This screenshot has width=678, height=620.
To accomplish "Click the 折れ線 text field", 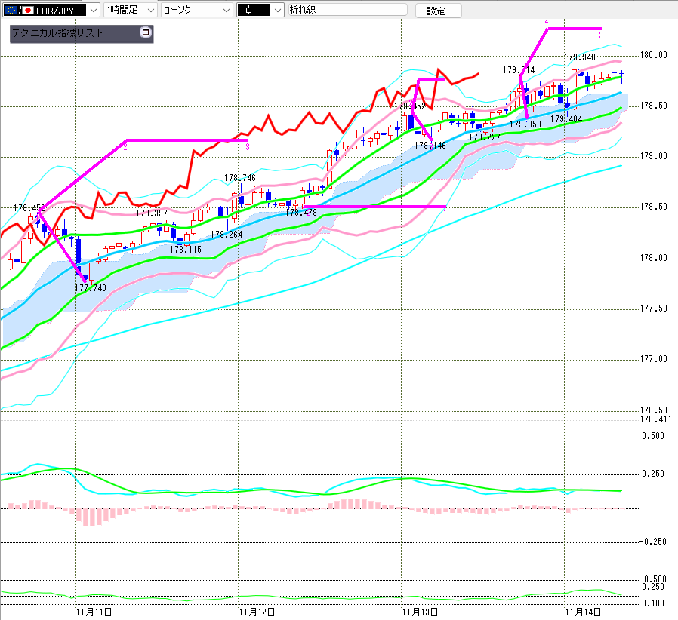I will [x=346, y=10].
